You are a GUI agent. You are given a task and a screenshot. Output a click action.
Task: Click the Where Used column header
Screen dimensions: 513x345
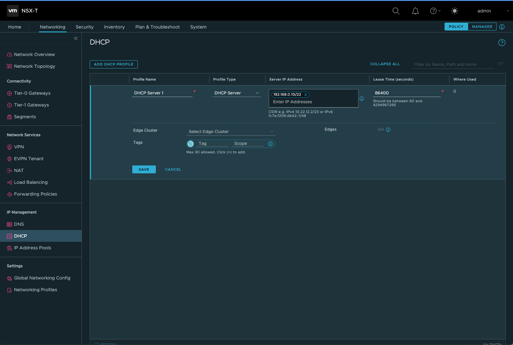click(x=465, y=79)
